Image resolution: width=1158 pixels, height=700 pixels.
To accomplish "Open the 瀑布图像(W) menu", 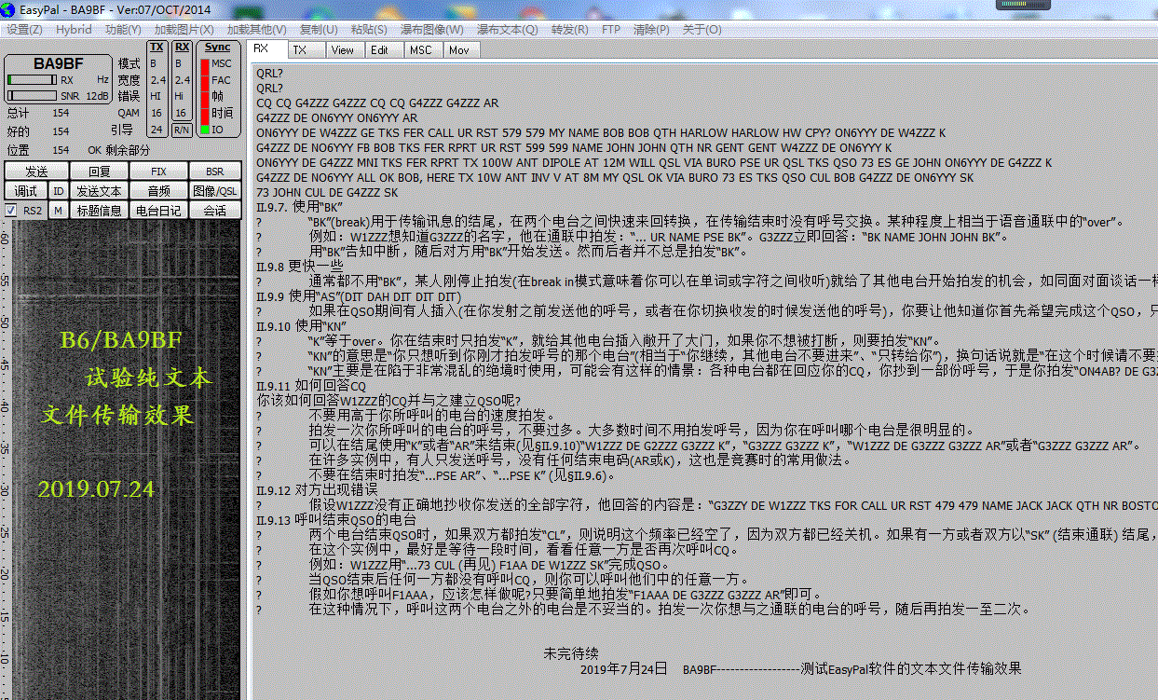I will point(432,30).
